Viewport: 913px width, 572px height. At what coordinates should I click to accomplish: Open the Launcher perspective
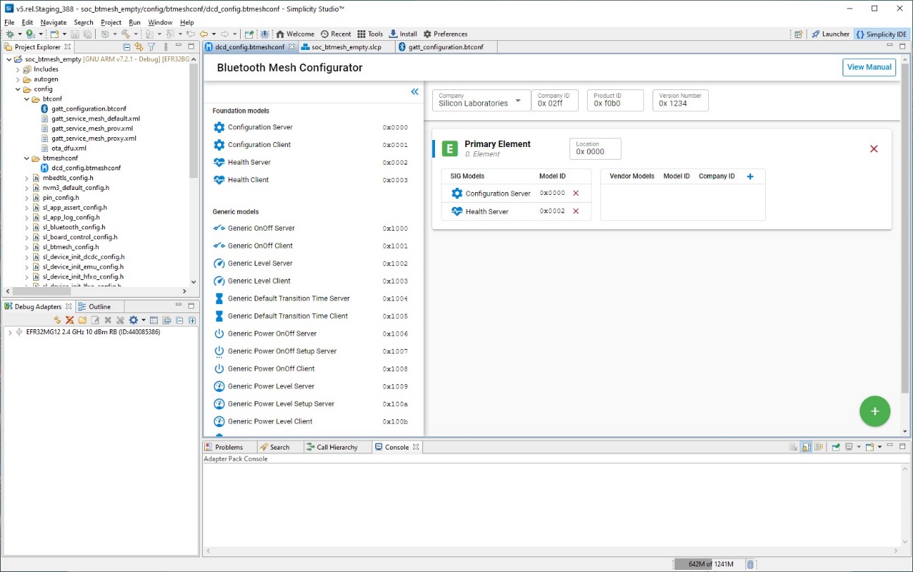[x=831, y=33]
